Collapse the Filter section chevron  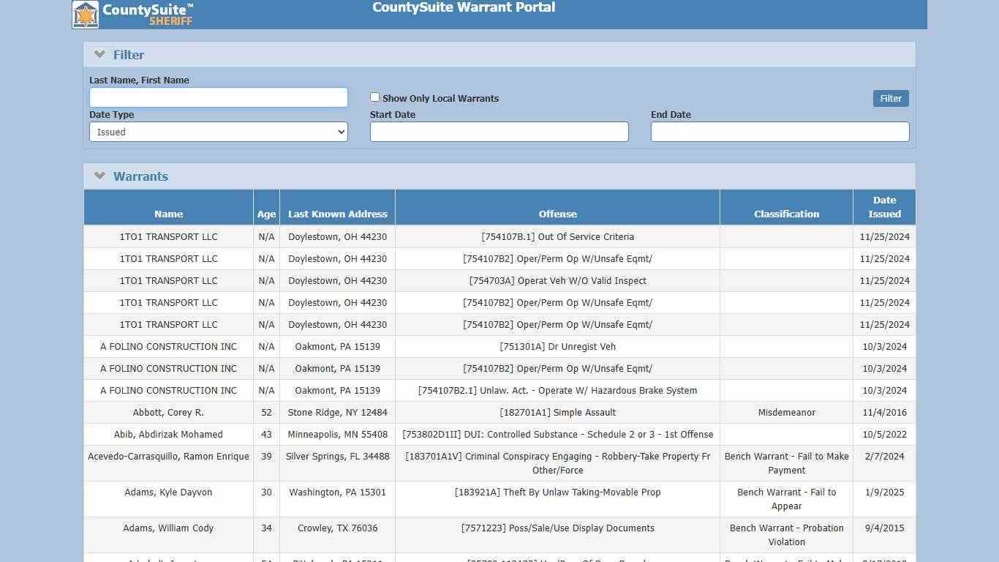pyautogui.click(x=99, y=53)
